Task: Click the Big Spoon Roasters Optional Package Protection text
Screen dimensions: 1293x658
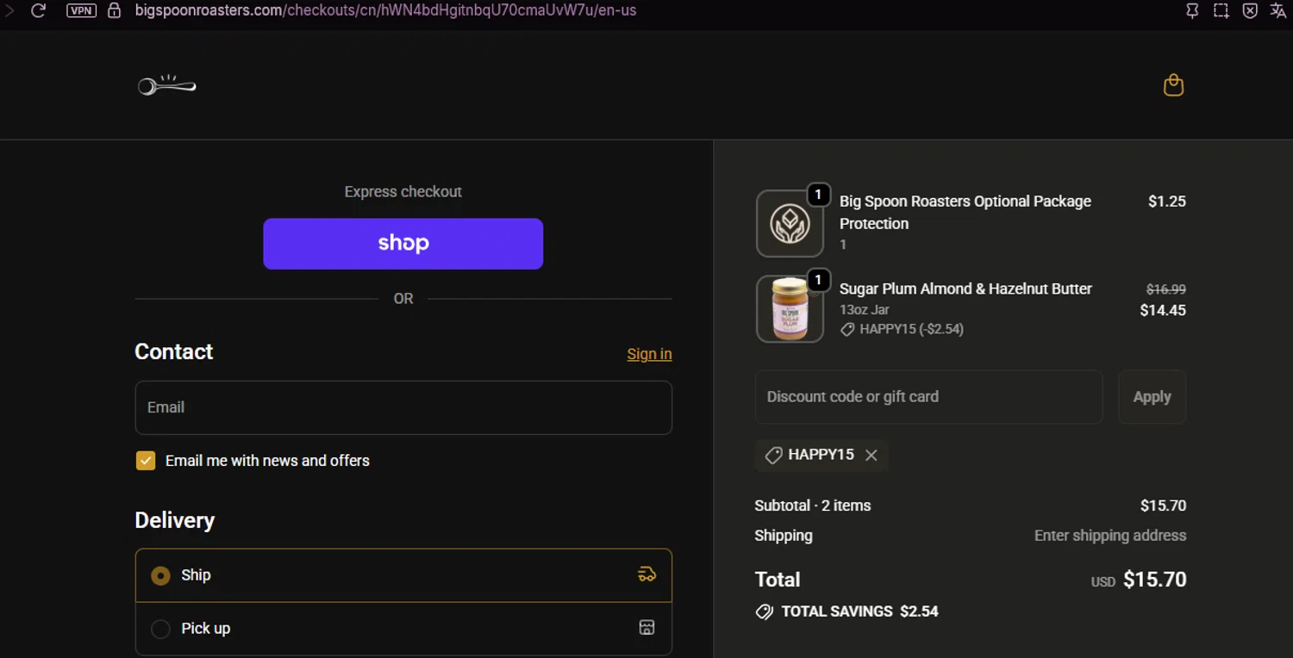Action: [965, 212]
